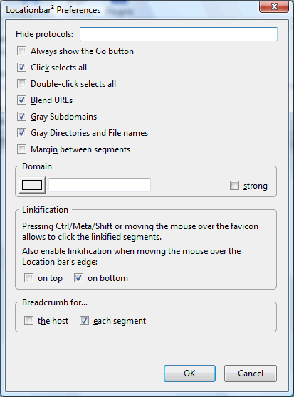The image size is (294, 397).
Task: Enable Double-click selects all checkbox
Action: coord(21,83)
